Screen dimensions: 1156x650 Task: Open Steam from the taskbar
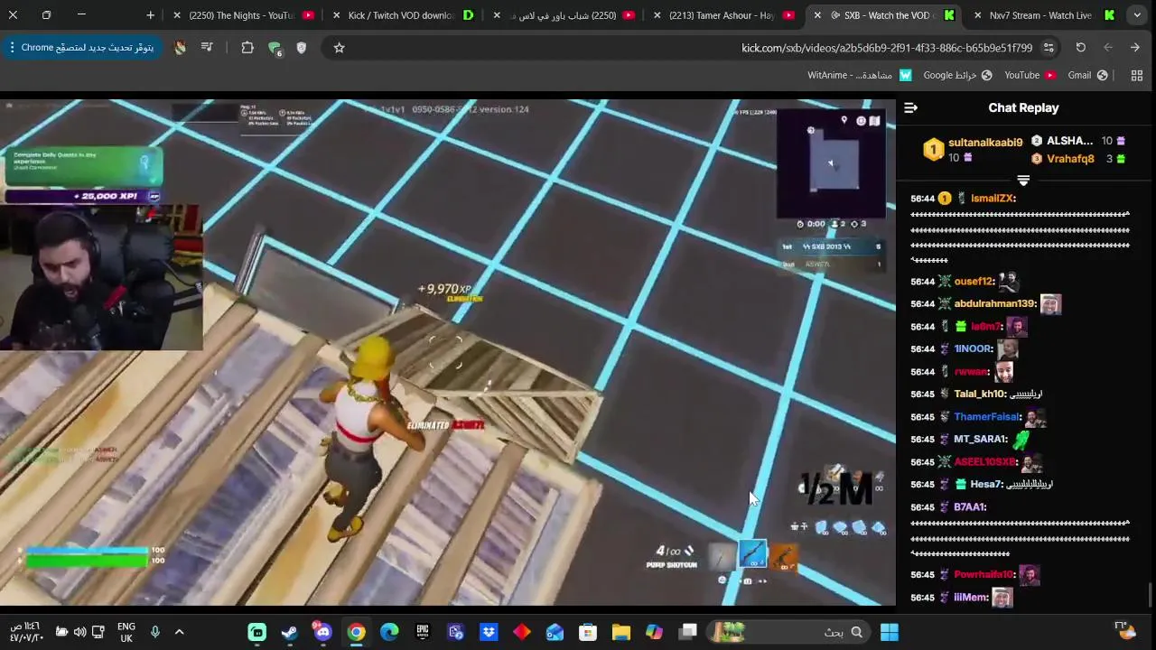(x=289, y=632)
